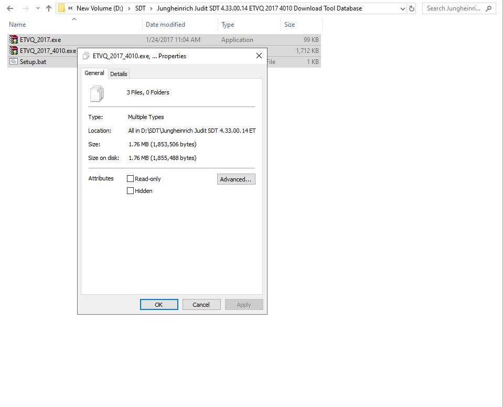The image size is (503, 407).
Task: Go back with the Back arrow
Action: point(10,9)
